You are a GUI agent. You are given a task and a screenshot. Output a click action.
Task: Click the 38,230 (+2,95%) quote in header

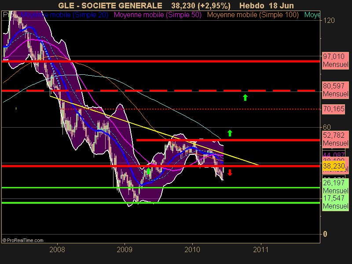201,5
